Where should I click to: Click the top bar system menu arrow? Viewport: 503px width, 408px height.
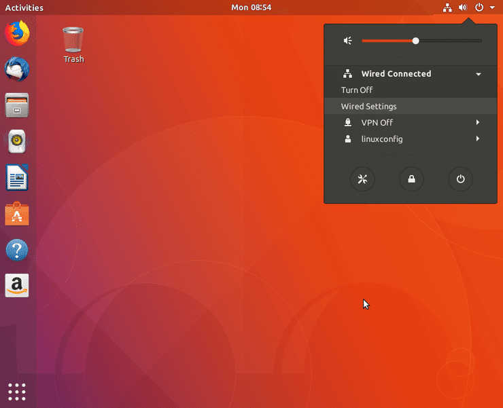click(x=492, y=7)
